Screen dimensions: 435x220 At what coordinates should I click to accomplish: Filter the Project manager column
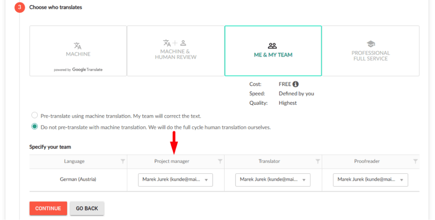coord(220,161)
